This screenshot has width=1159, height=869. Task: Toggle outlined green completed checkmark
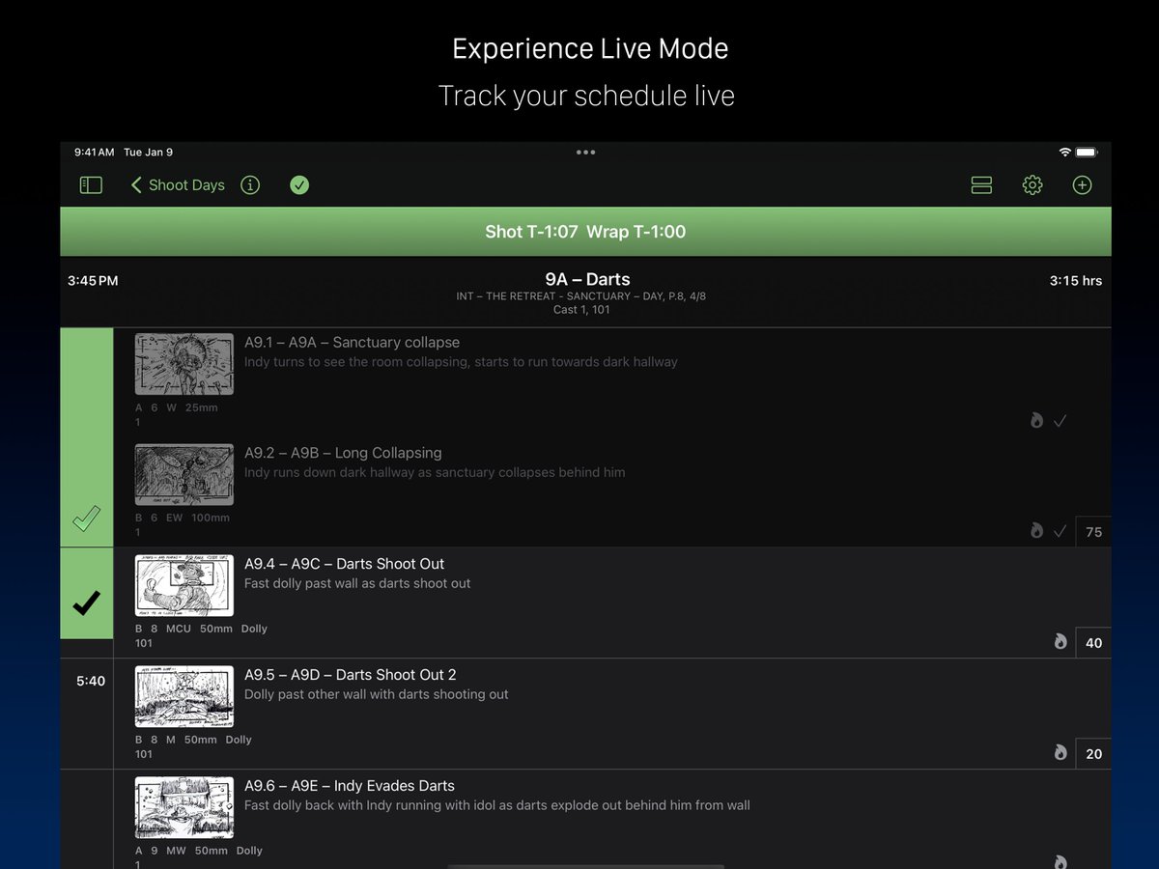(x=86, y=519)
